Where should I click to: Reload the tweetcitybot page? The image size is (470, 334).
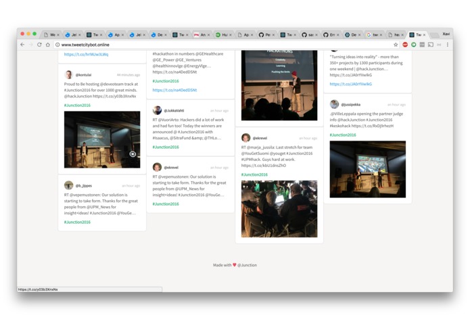pyautogui.click(x=39, y=45)
